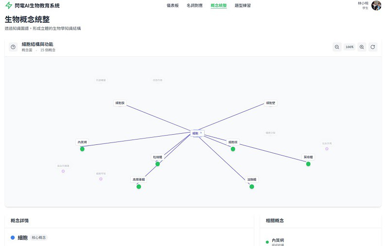Click the lightning bolt logo
The image size is (389, 246).
tap(9, 6)
